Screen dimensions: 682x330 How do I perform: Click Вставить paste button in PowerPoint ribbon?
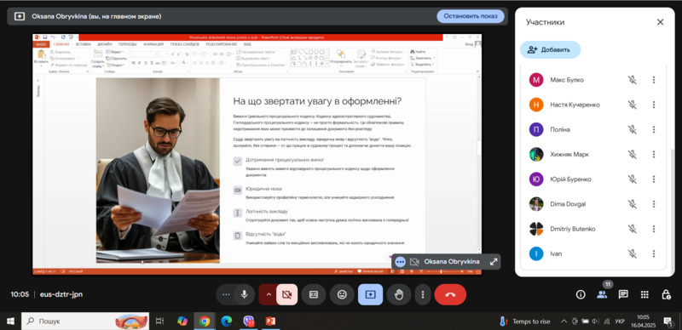click(41, 57)
